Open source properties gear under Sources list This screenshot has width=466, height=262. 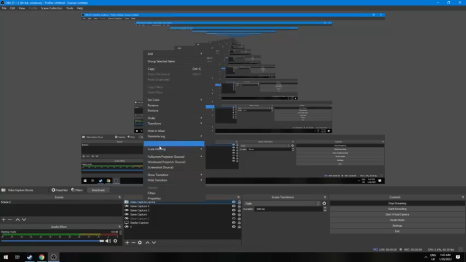(x=140, y=242)
